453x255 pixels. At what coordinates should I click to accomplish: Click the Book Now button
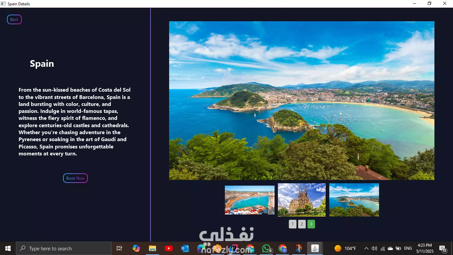click(75, 178)
